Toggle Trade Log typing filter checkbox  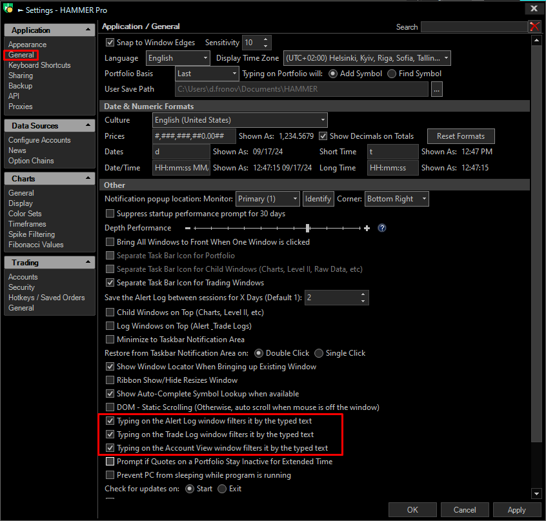click(x=110, y=434)
